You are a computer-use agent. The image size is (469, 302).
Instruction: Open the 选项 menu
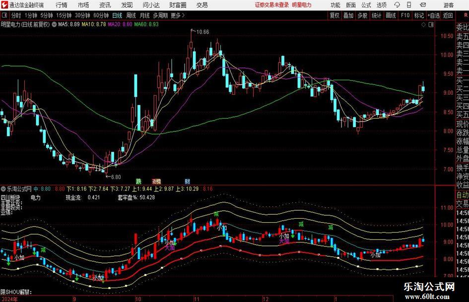pos(381,5)
